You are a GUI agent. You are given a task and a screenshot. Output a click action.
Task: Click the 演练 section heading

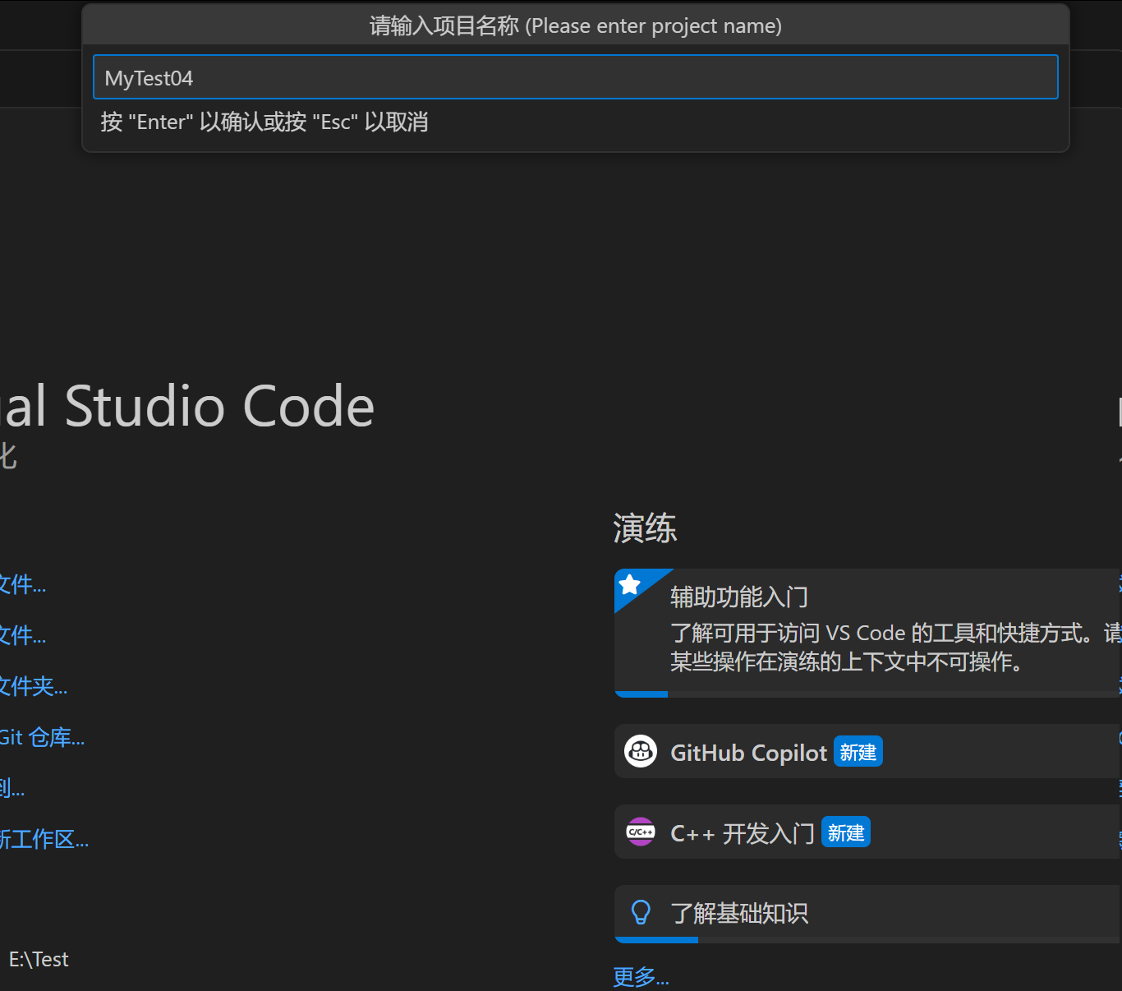[x=645, y=528]
